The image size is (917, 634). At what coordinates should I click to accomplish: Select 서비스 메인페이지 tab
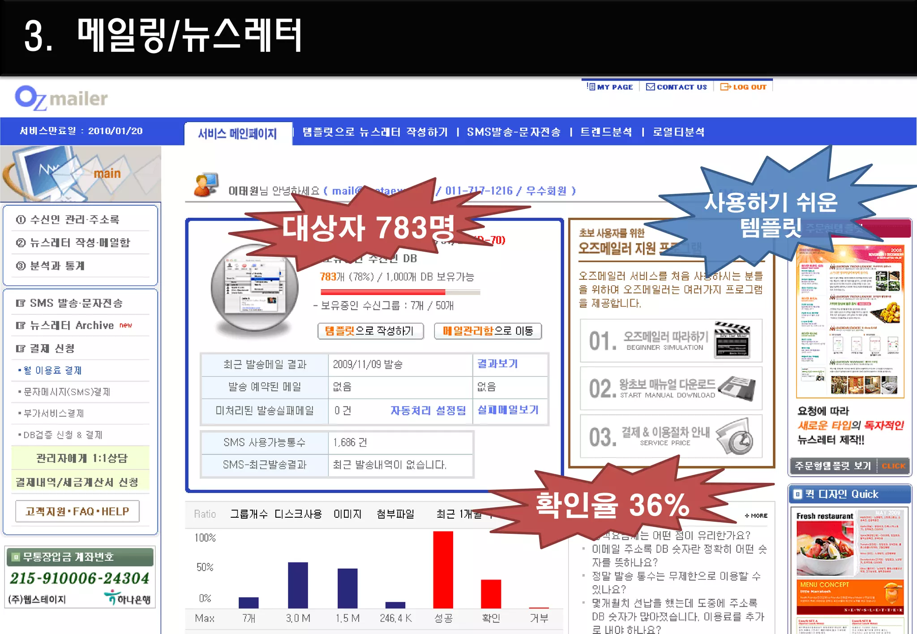tap(238, 133)
